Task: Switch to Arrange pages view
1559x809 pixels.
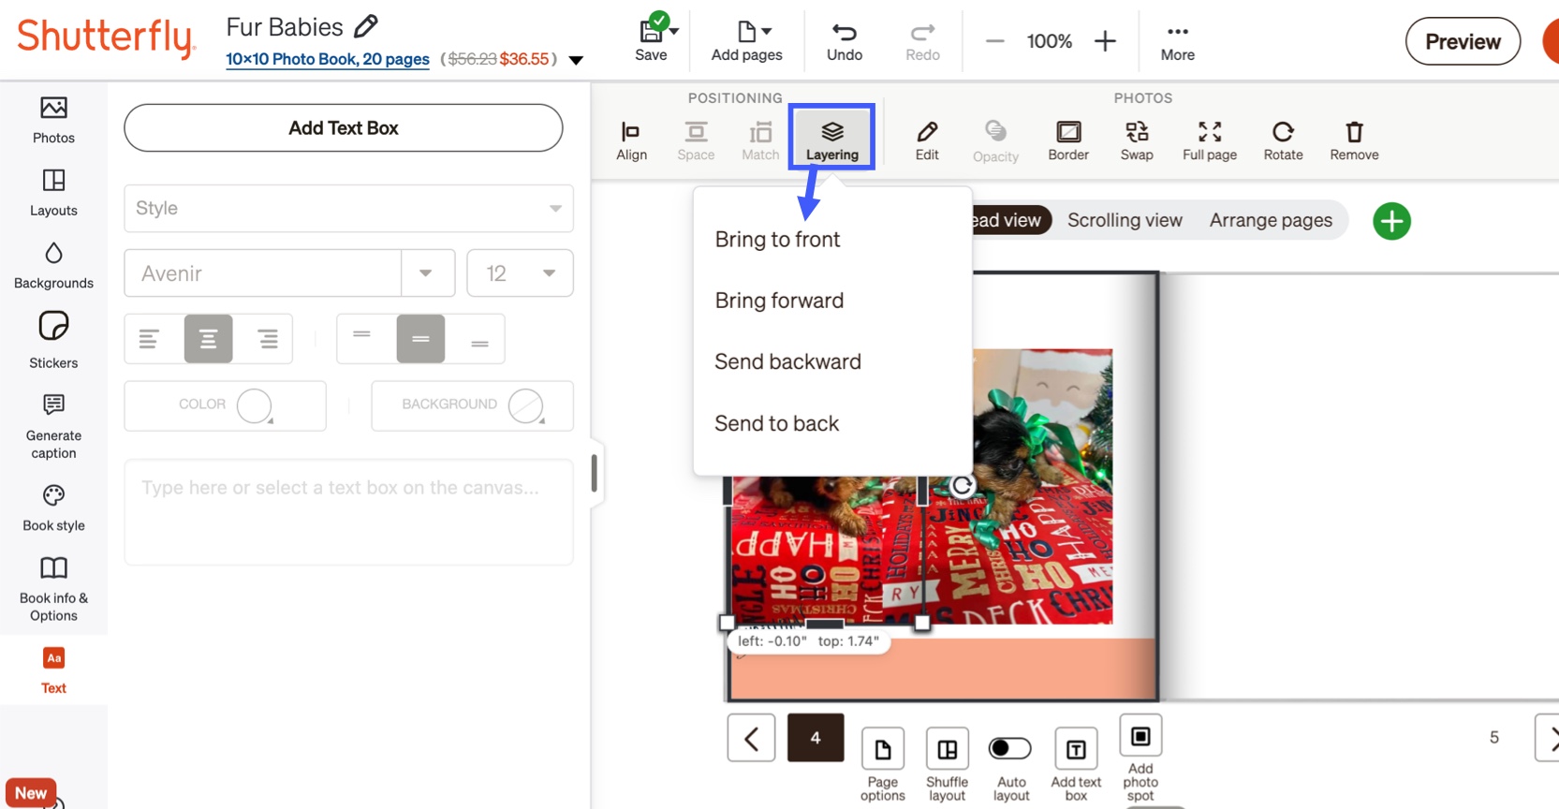Action: coord(1271,220)
